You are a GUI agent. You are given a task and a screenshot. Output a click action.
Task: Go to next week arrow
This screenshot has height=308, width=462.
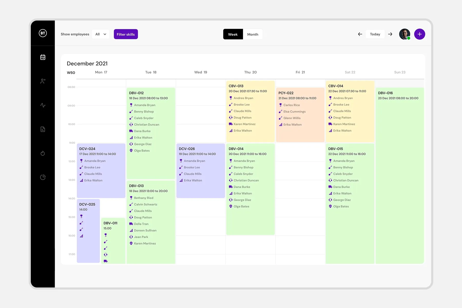pyautogui.click(x=390, y=34)
